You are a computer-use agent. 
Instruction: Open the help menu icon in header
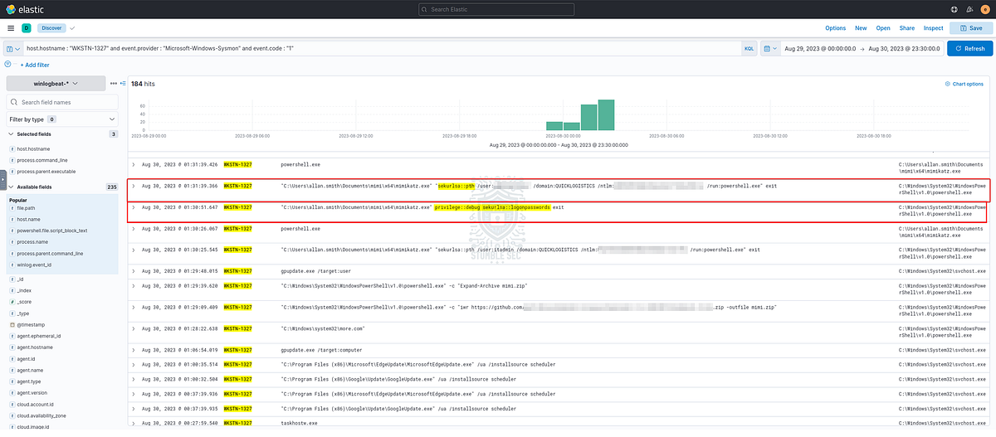point(954,9)
